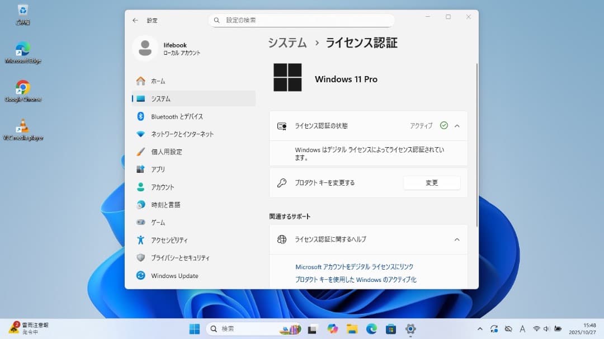The height and width of the screenshot is (339, 604).
Task: Show hidden system tray icons
Action: pos(480,329)
